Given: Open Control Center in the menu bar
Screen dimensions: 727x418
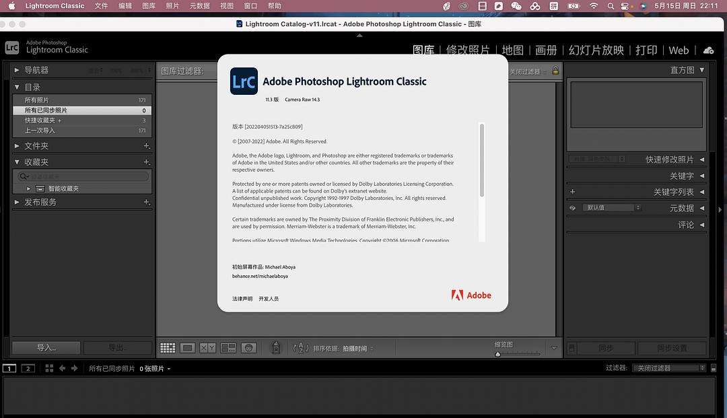Looking at the screenshot, I should pyautogui.click(x=625, y=6).
